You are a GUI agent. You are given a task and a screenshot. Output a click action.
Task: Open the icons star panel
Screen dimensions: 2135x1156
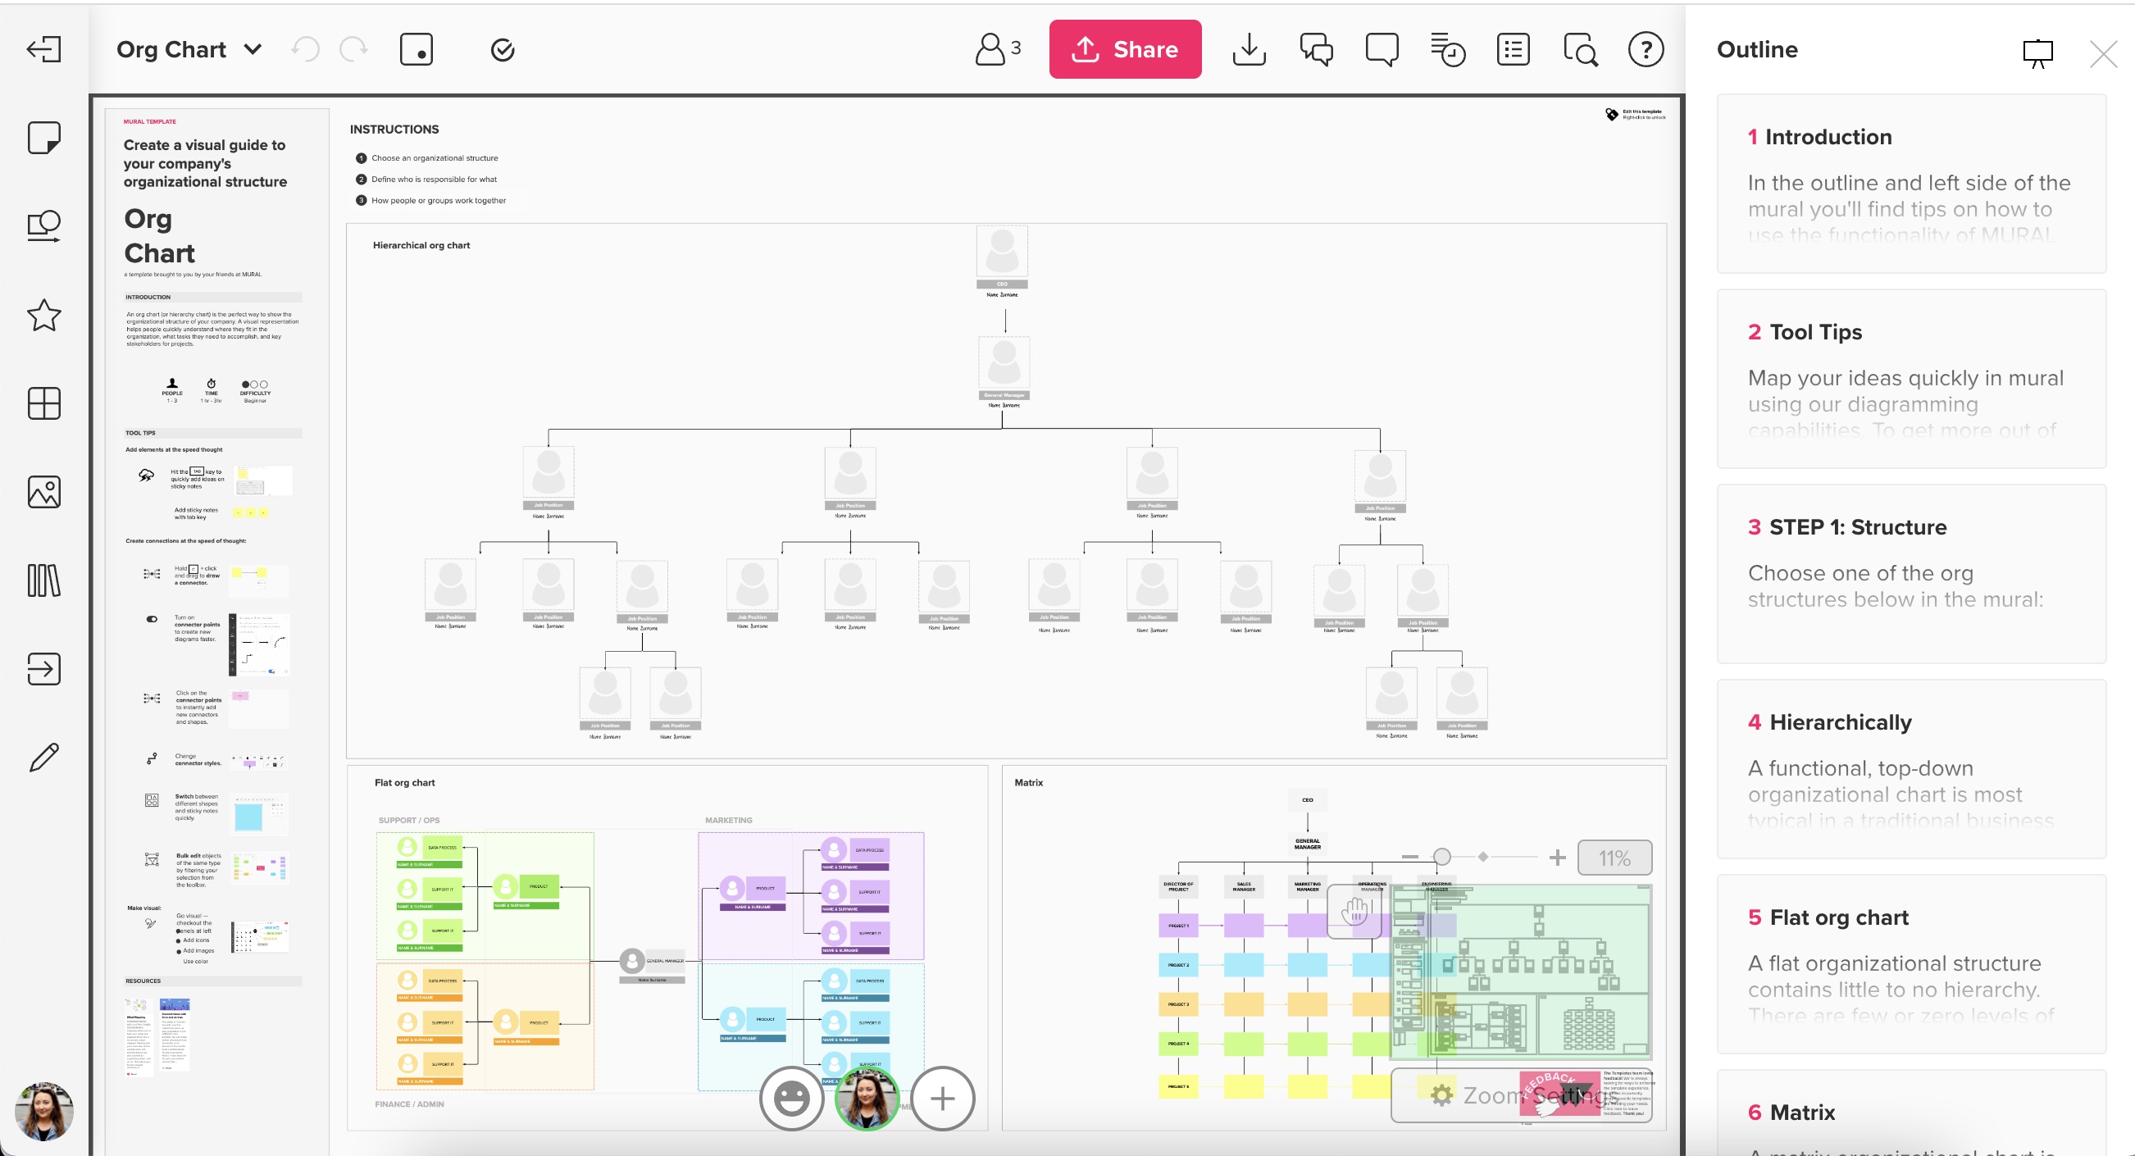pyautogui.click(x=43, y=315)
